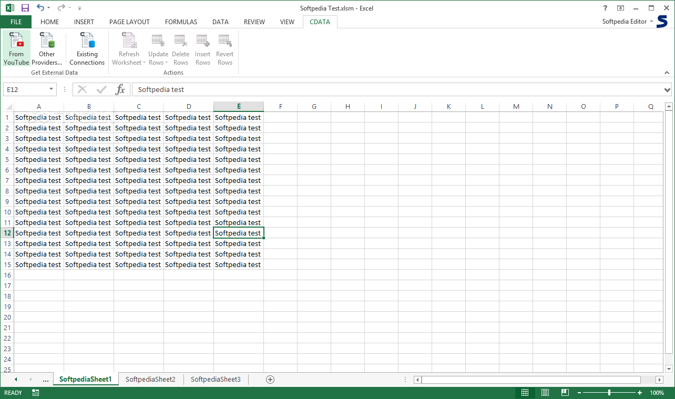The height and width of the screenshot is (399, 675).
Task: Switch to SoftpediaSheet3 tab
Action: coord(216,379)
